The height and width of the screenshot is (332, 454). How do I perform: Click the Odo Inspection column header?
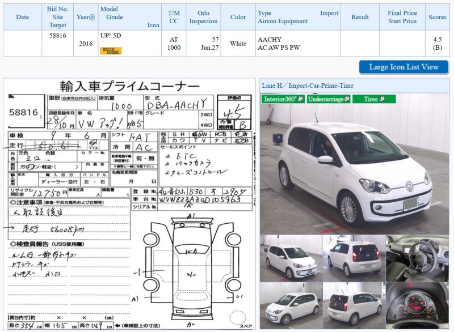coord(203,17)
